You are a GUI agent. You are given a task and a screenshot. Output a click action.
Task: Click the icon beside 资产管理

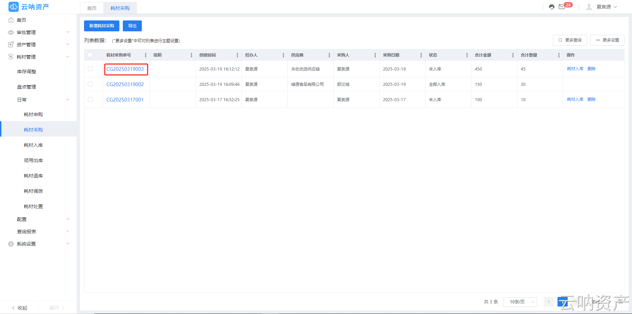[x=11, y=45]
